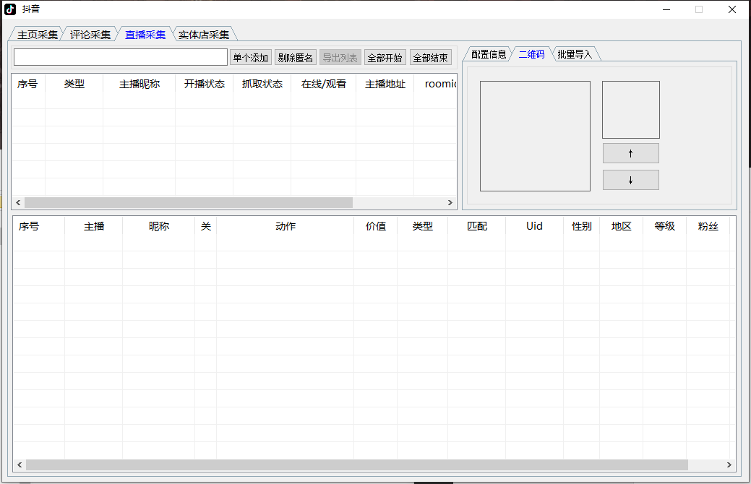The height and width of the screenshot is (484, 751).
Task: Switch to the 主页采集 tab
Action: (37, 35)
